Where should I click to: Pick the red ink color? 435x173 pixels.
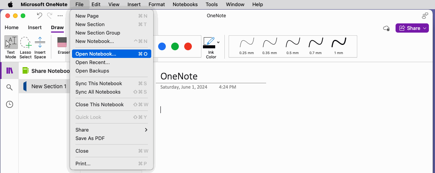tap(188, 46)
